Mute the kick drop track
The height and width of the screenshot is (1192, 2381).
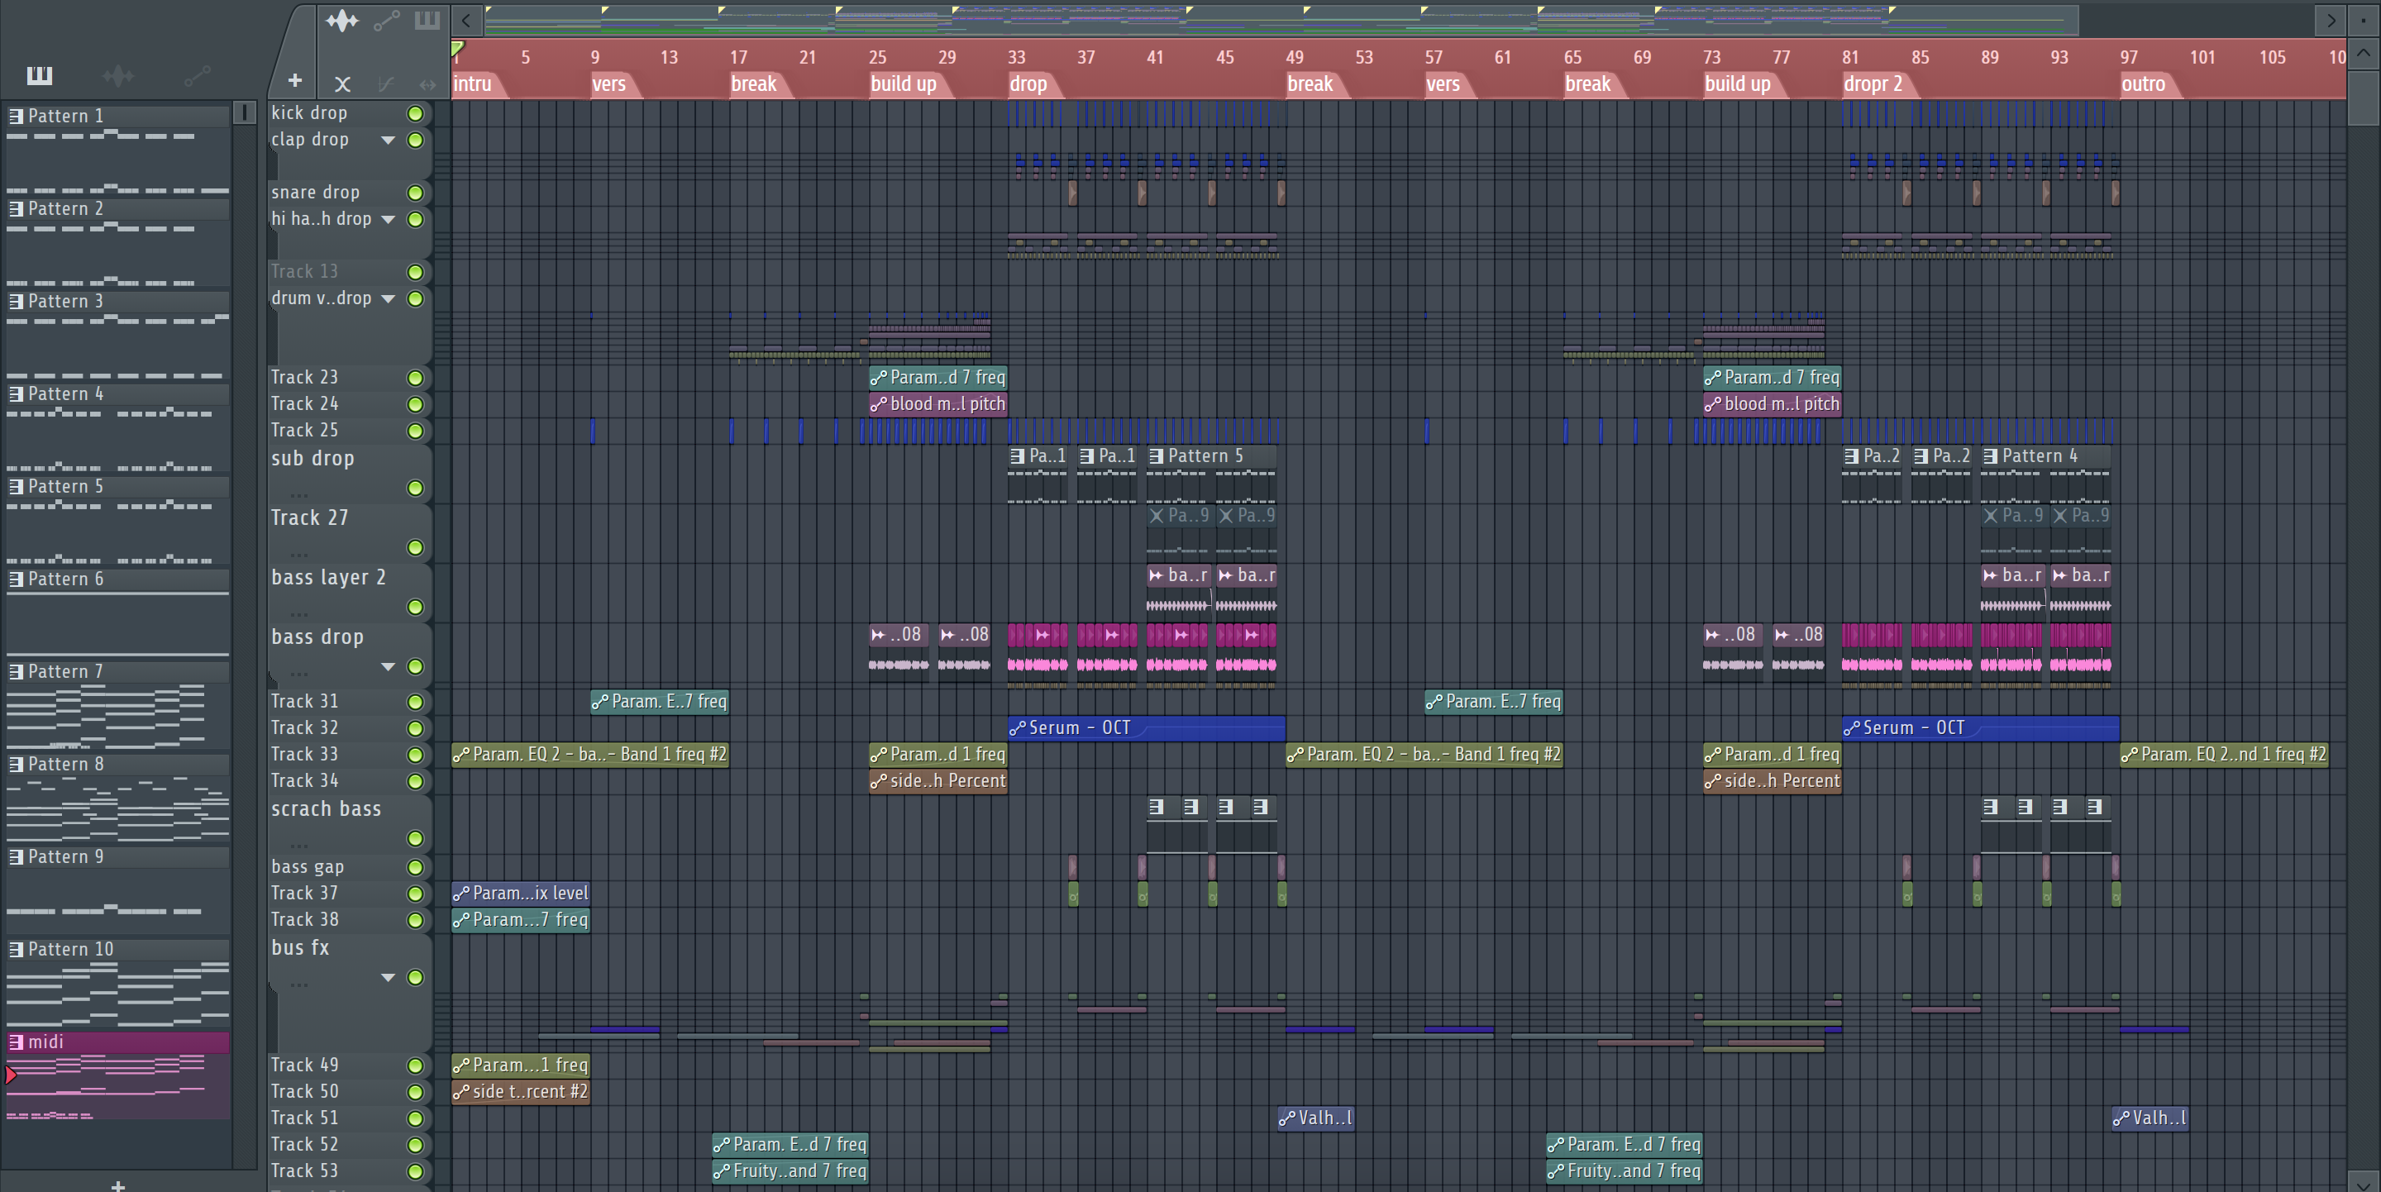416,112
